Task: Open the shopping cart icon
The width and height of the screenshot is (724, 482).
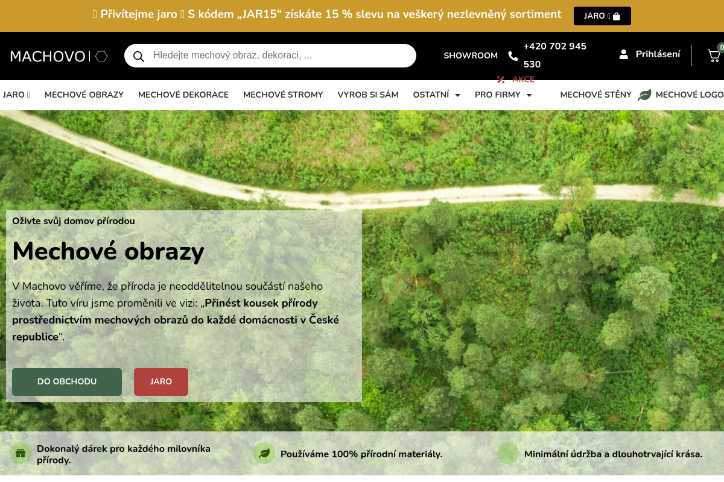Action: 714,55
